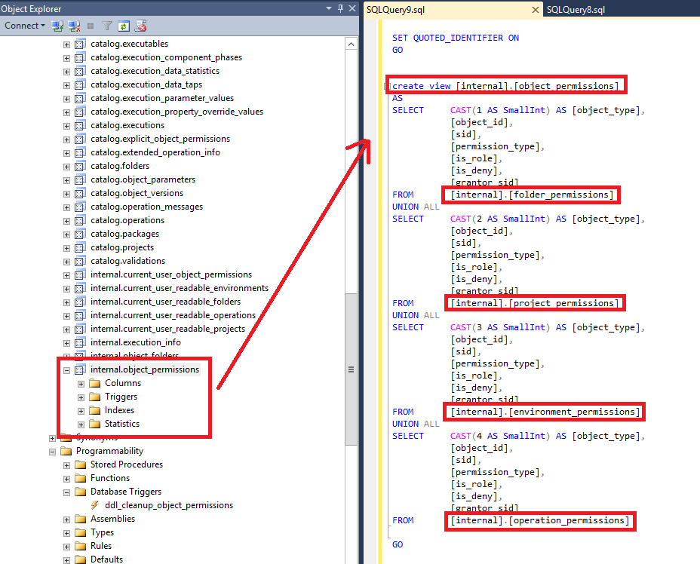The image size is (700, 564).
Task: Switch to the SQLQuery8.sql tab
Action: tap(576, 10)
